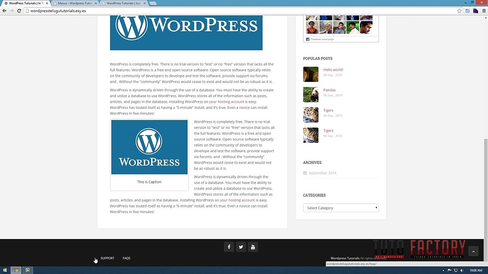Click the 'This is Caption' text
This screenshot has width=488, height=274.
(x=149, y=182)
